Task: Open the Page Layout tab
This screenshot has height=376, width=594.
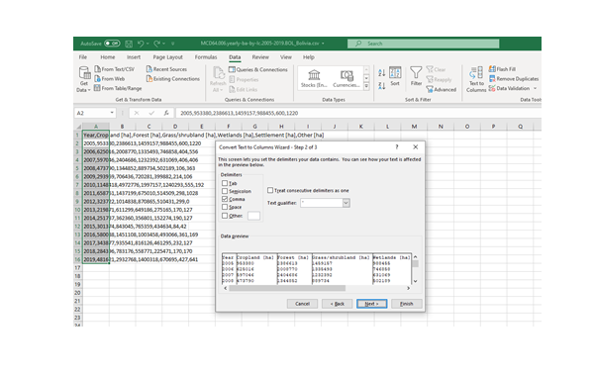Action: pyautogui.click(x=168, y=57)
